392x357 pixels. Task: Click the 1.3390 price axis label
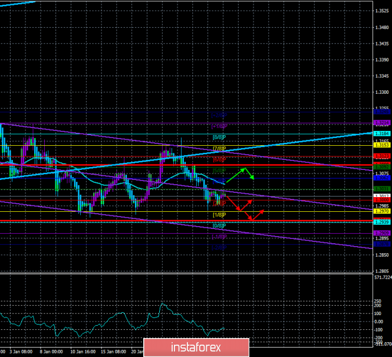pos(382,60)
